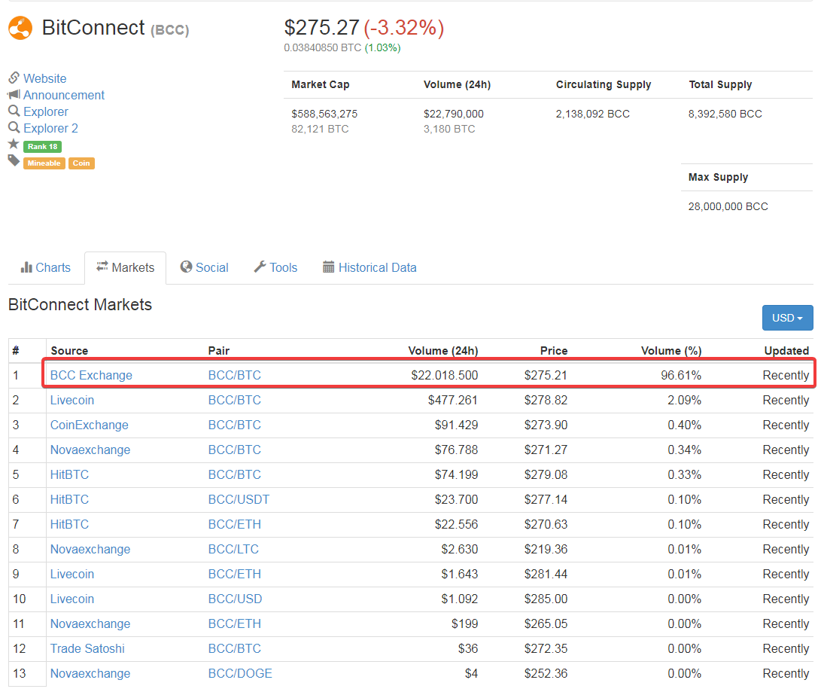Click the Price column header
821x692 pixels.
[x=554, y=351]
